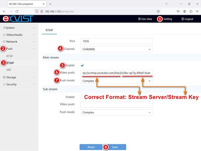Click the Storage disk icon

pyautogui.click(x=4, y=77)
